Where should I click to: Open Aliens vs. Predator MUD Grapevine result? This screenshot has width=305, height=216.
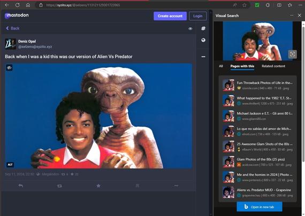pos(257,192)
